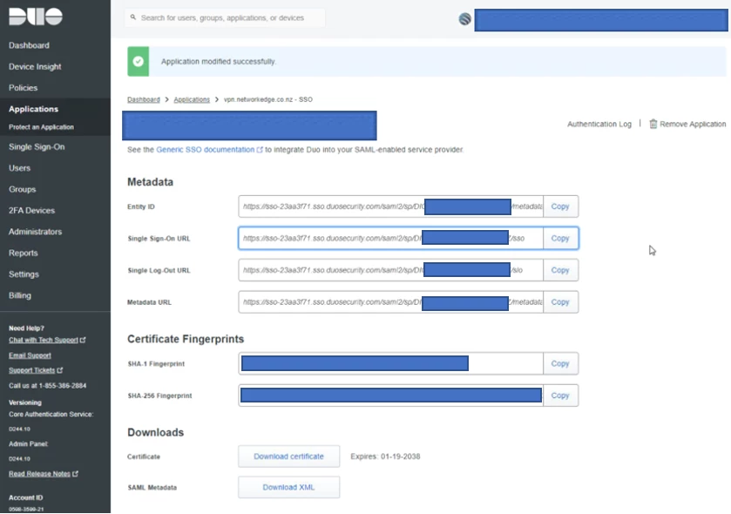Click Dashboard breadcrumb link
The height and width of the screenshot is (514, 731).
tap(144, 99)
